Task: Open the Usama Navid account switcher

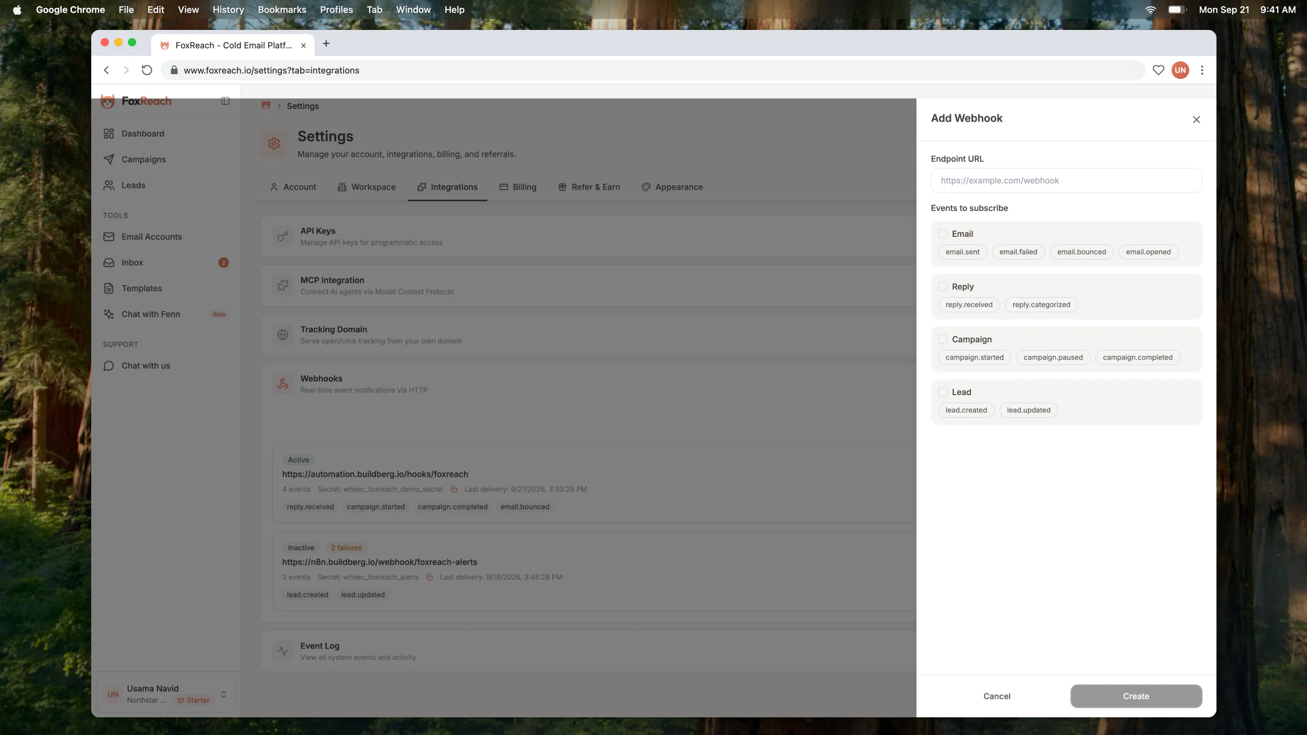Action: (165, 695)
